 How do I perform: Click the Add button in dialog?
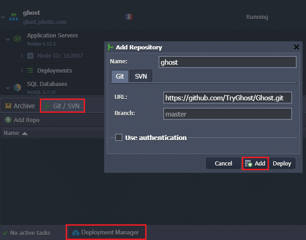pyautogui.click(x=255, y=163)
